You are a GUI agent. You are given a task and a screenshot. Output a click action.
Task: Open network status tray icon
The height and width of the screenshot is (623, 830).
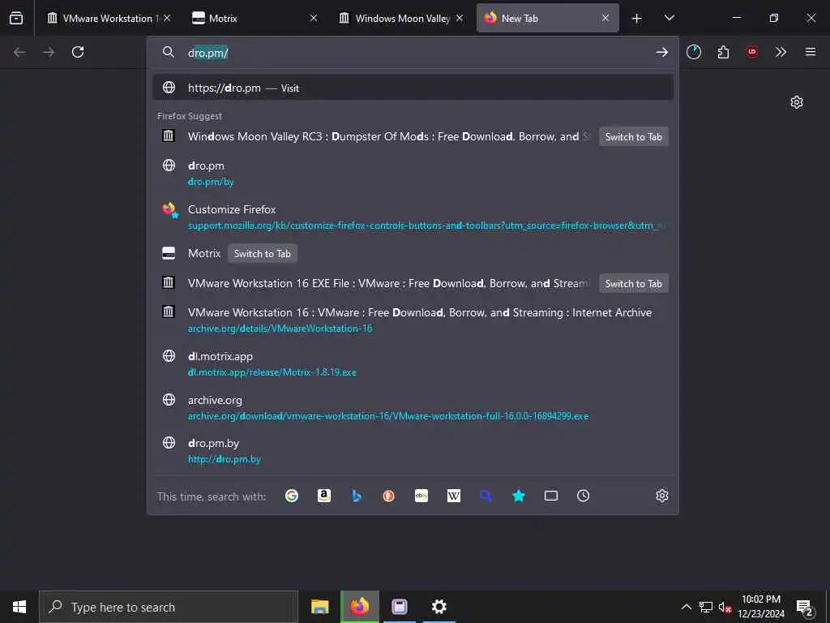pyautogui.click(x=706, y=607)
